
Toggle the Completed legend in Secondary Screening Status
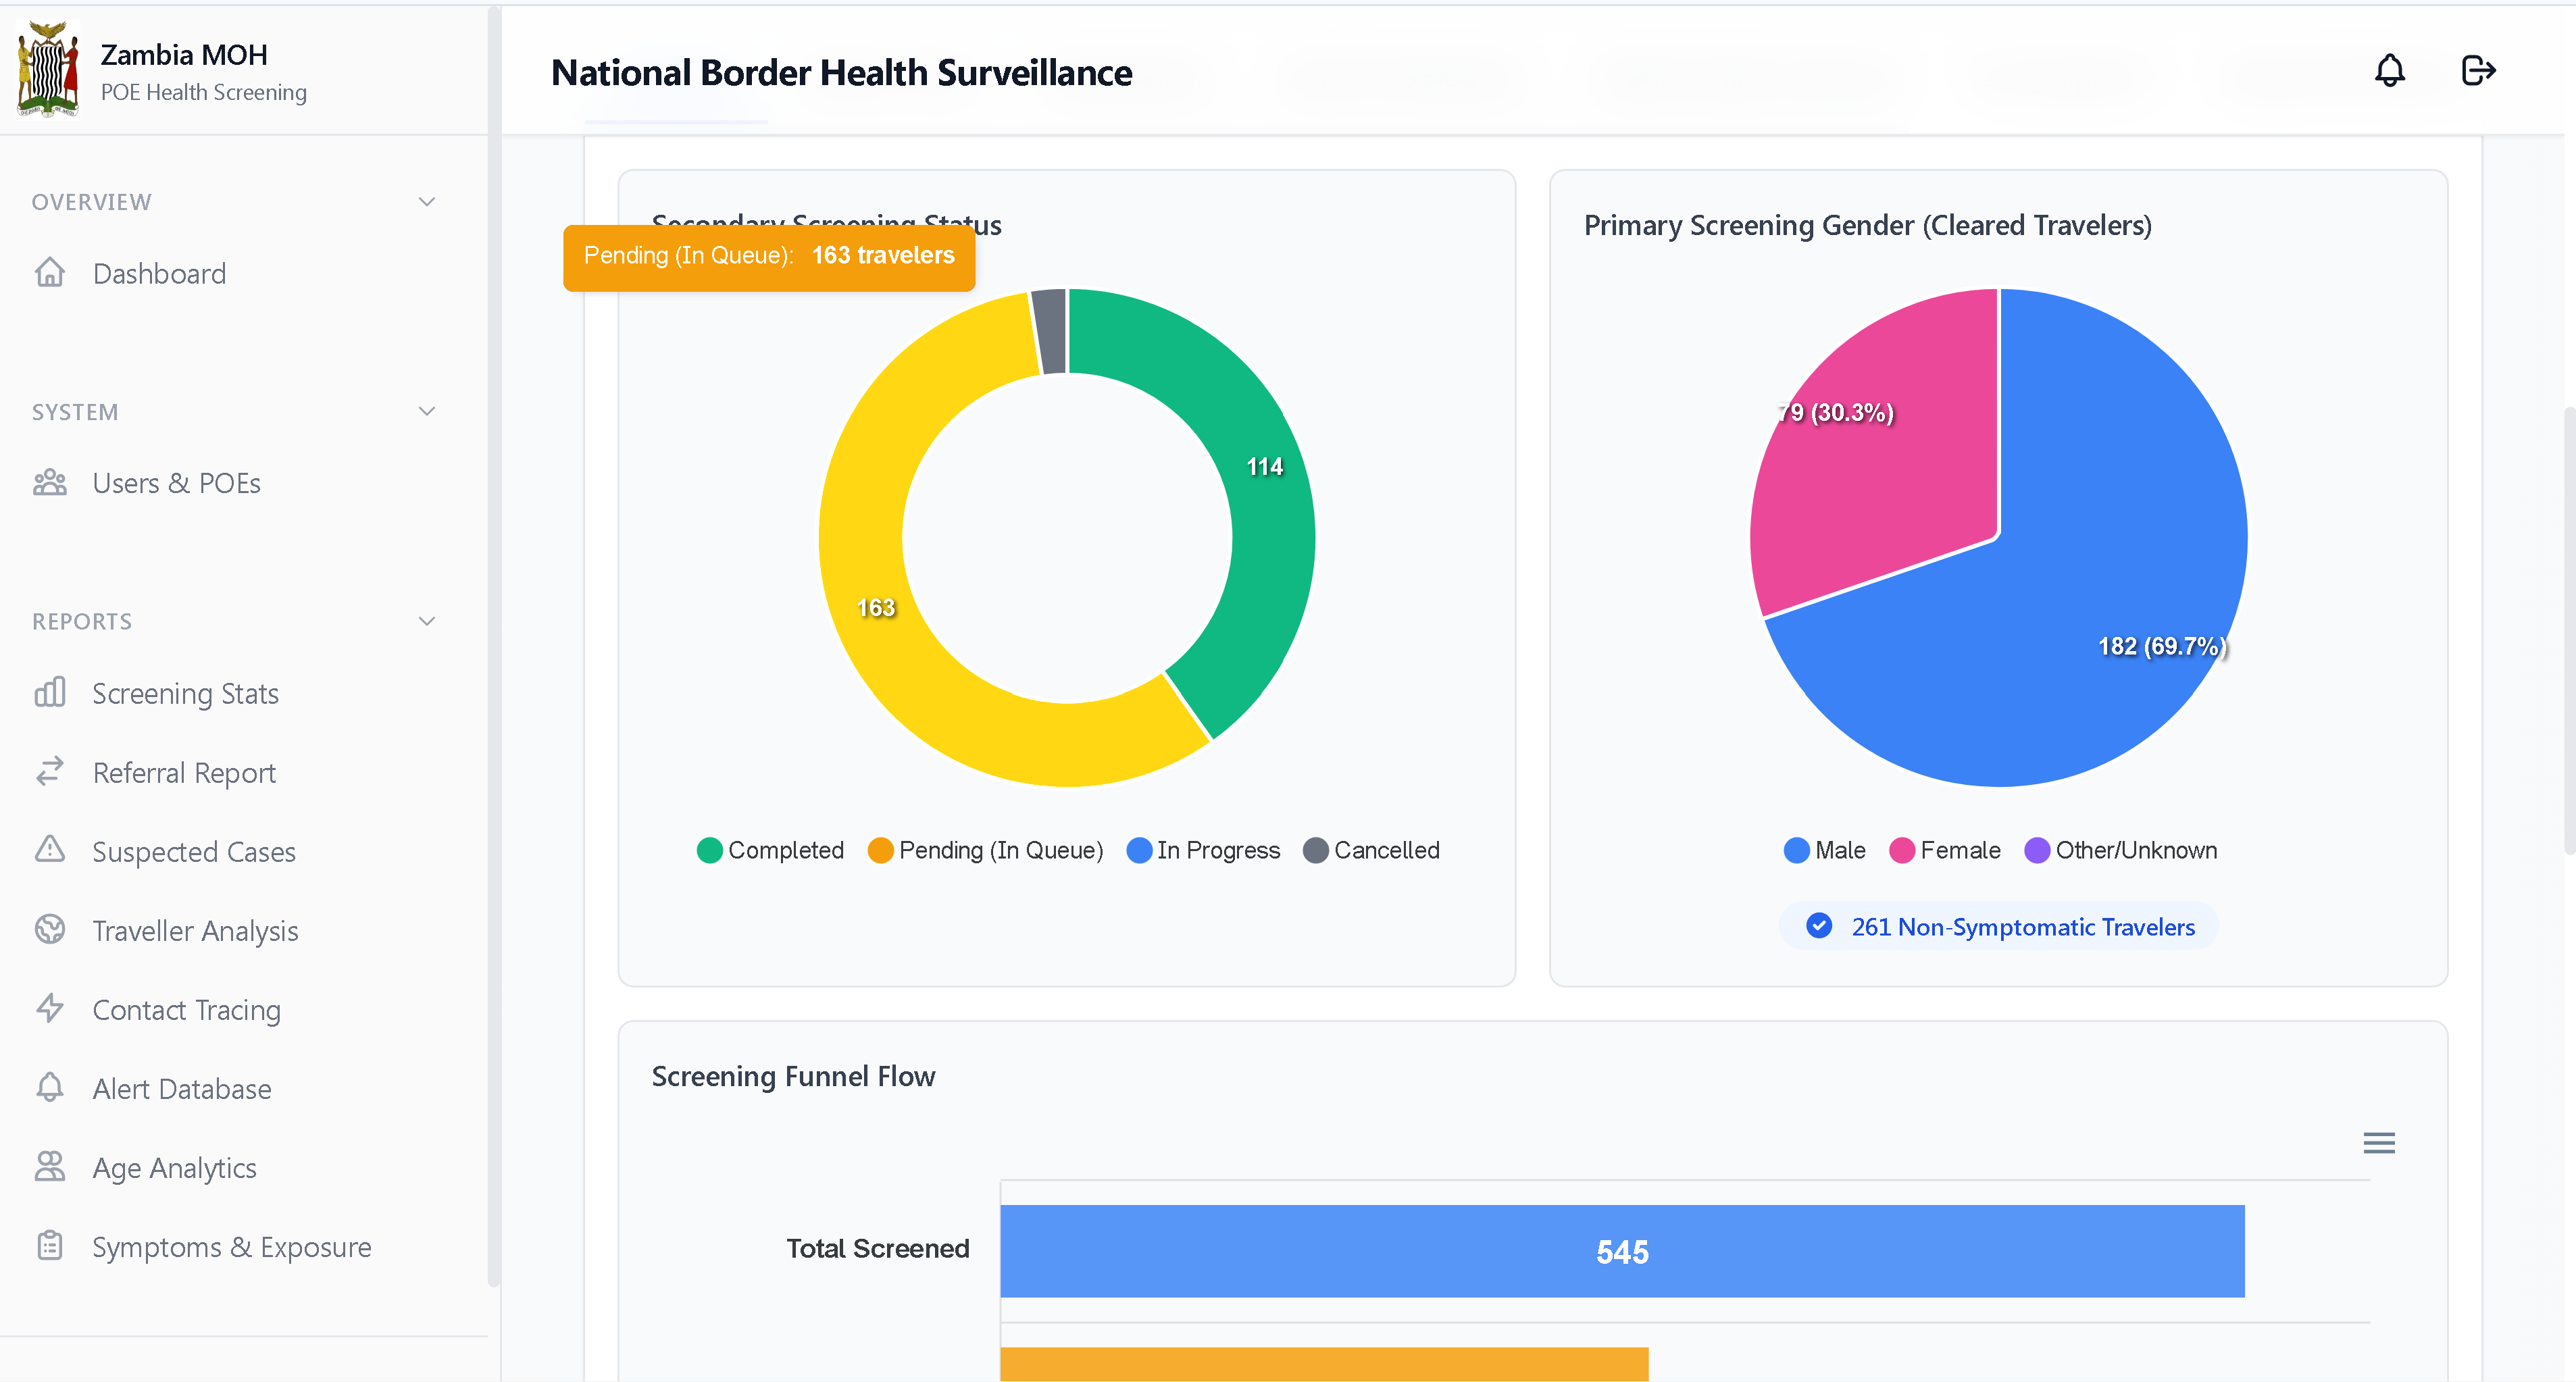tap(770, 849)
